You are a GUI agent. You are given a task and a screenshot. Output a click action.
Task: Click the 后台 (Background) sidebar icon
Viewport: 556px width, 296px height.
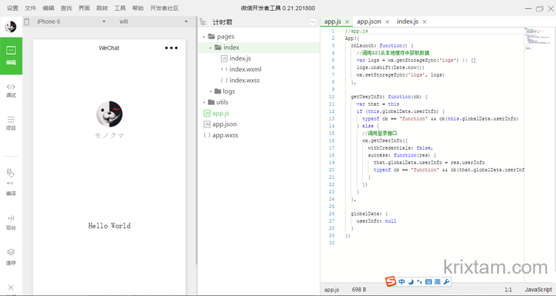tap(11, 221)
